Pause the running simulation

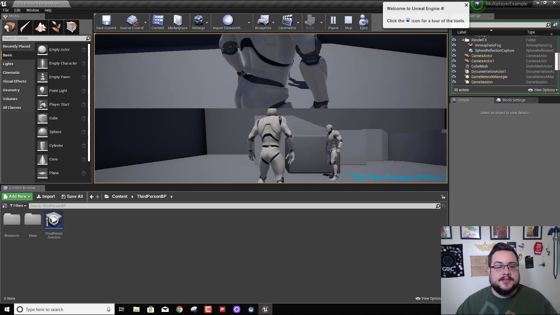point(333,23)
